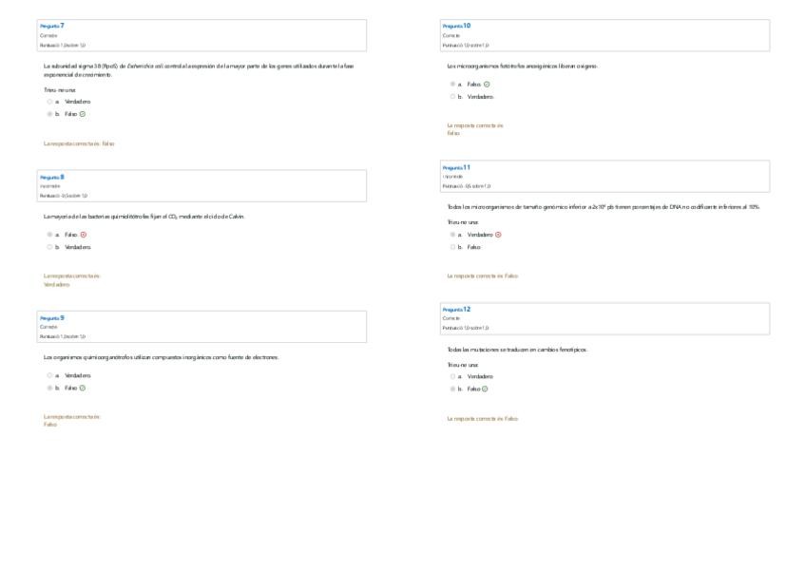Choose Verdadero radio option in Pregunta 10
806x570 pixels.
point(452,96)
